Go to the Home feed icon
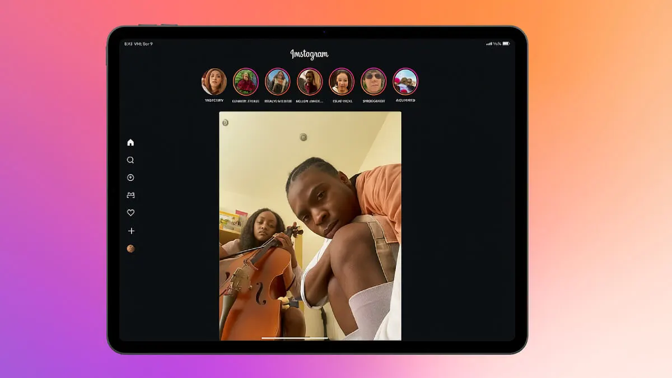The height and width of the screenshot is (378, 672). click(x=130, y=142)
